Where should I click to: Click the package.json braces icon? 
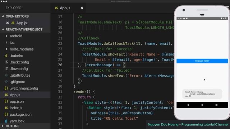pos(6,114)
